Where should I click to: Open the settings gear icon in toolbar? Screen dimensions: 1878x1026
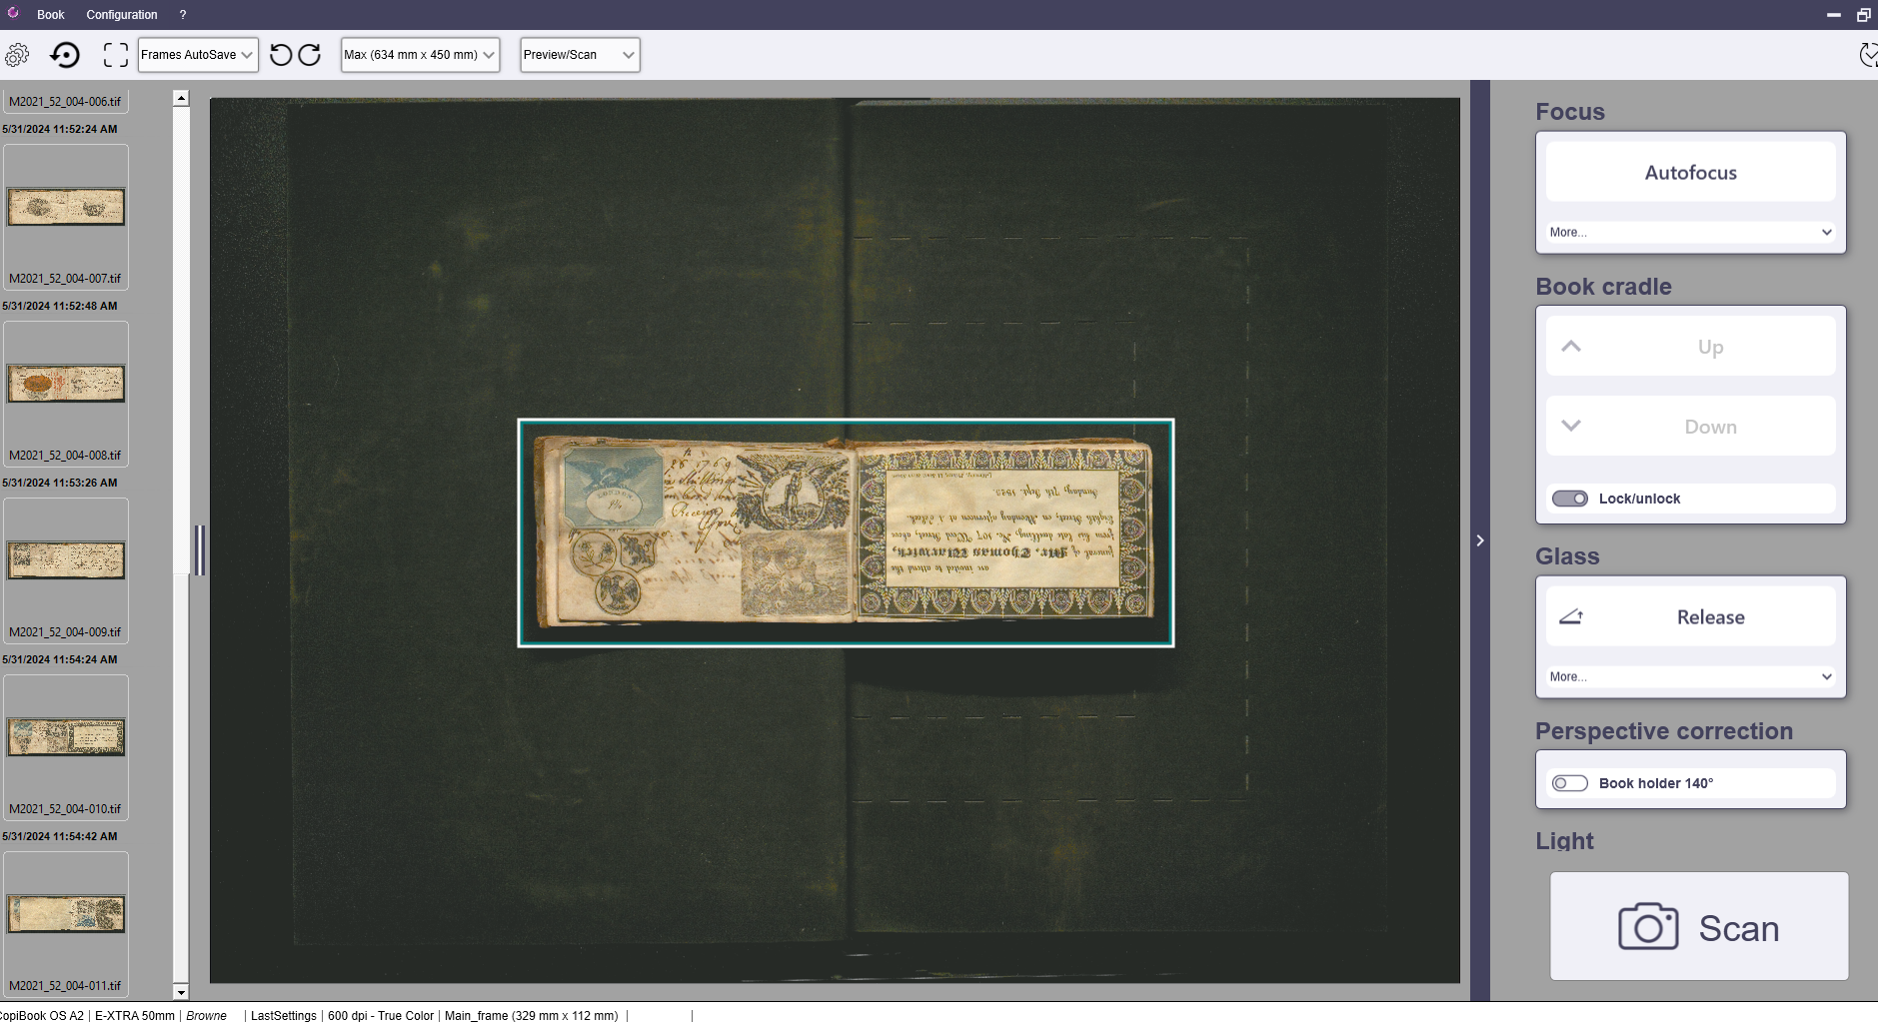pyautogui.click(x=17, y=55)
